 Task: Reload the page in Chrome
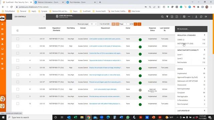coord(11,7)
